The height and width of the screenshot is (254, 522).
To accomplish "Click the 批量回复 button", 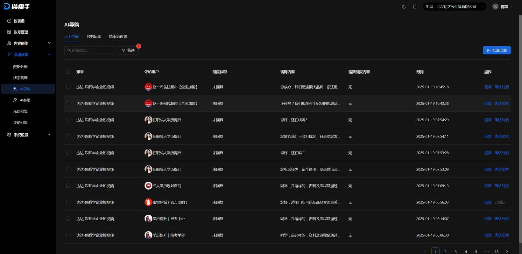I will 497,50.
